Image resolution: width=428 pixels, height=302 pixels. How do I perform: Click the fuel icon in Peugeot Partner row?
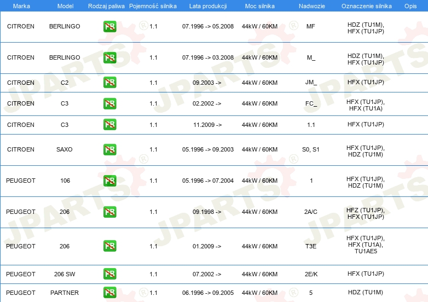coord(109,293)
